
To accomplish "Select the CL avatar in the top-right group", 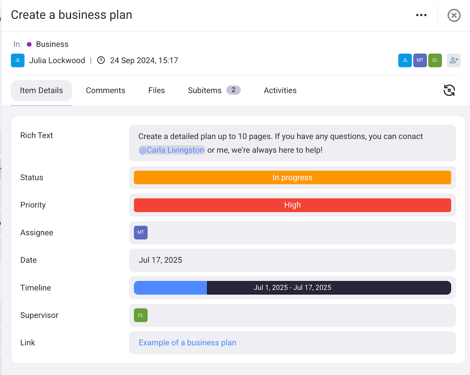I will pyautogui.click(x=435, y=60).
